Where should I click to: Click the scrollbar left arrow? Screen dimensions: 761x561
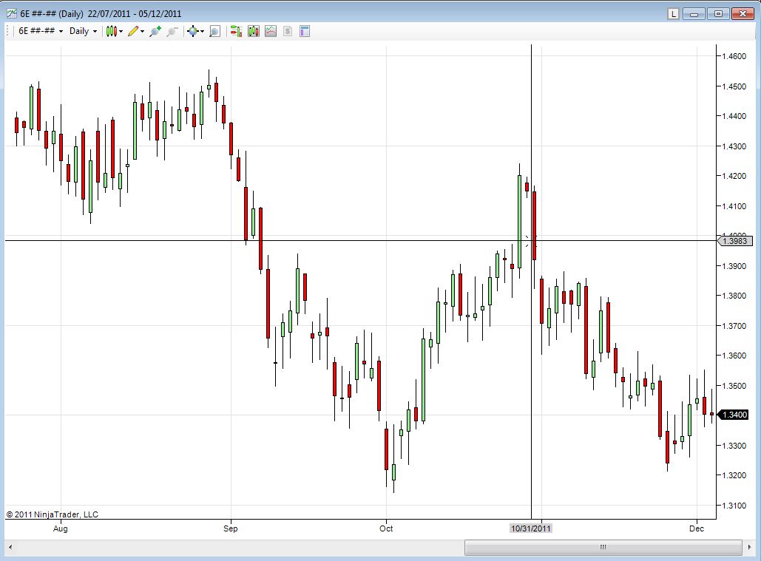(10, 548)
